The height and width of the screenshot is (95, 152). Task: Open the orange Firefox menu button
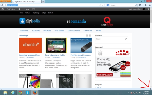point(6,1)
